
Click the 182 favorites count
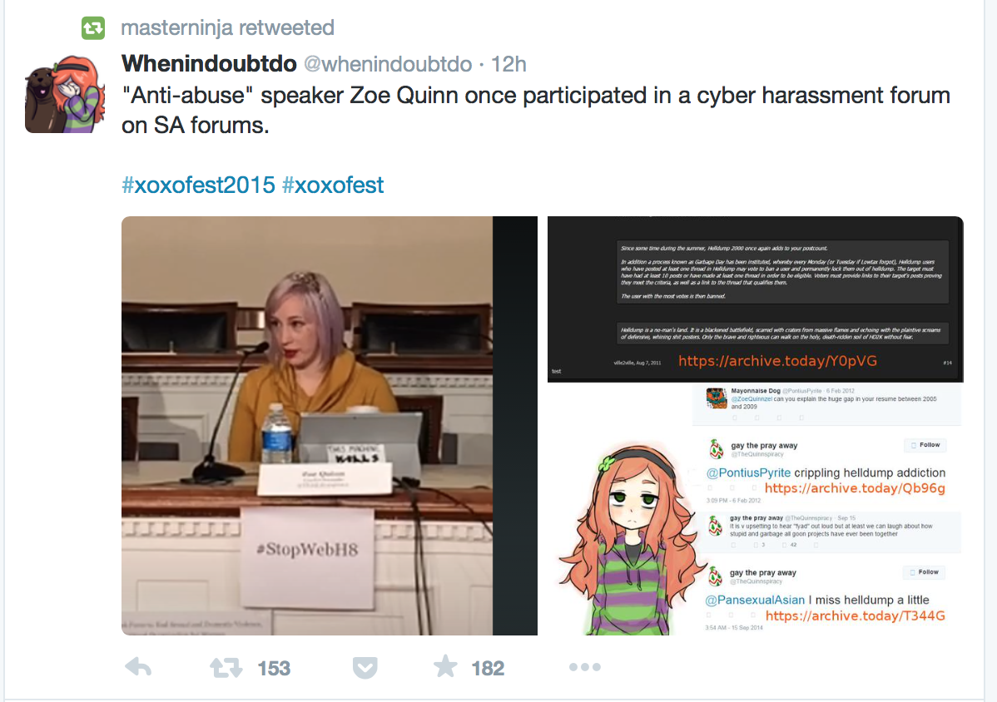(x=488, y=669)
